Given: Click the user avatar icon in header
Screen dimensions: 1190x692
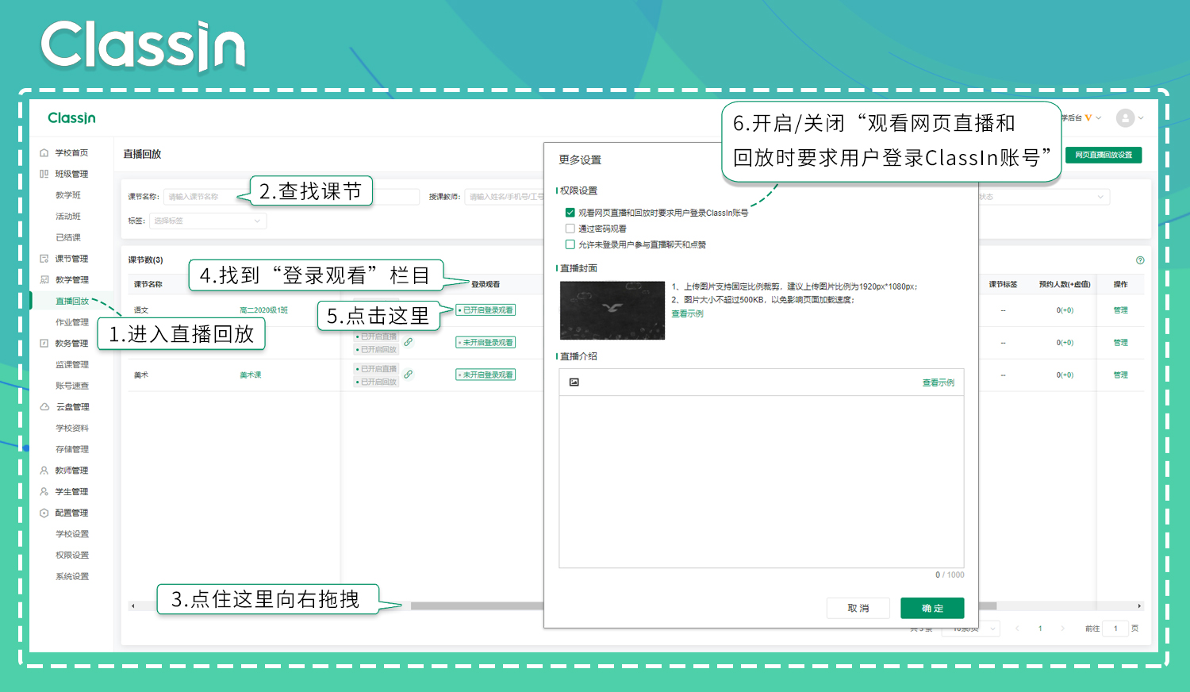Looking at the screenshot, I should coord(1125,118).
